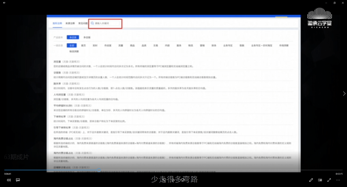Click the 引导下单转化率 metric heading
This screenshot has width=347, height=187.
(62, 128)
